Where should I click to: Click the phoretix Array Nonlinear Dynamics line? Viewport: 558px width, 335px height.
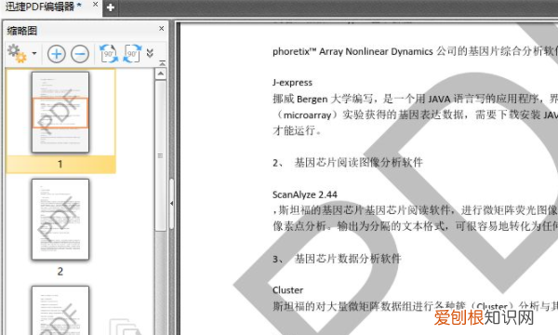click(415, 51)
